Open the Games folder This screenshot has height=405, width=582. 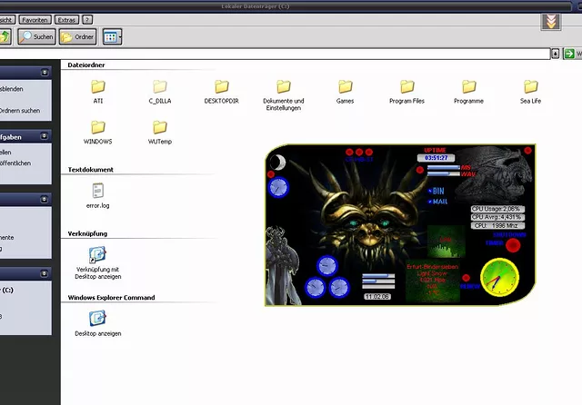346,87
